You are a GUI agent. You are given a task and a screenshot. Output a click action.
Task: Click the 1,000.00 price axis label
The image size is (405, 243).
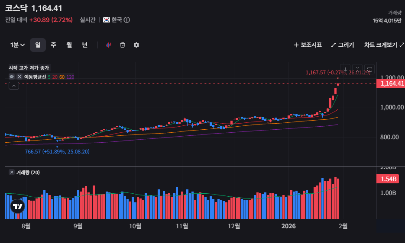pyautogui.click(x=392, y=107)
